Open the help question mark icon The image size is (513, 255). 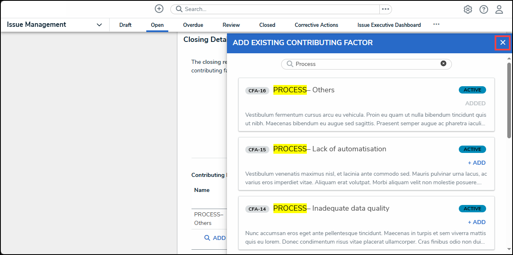point(484,9)
